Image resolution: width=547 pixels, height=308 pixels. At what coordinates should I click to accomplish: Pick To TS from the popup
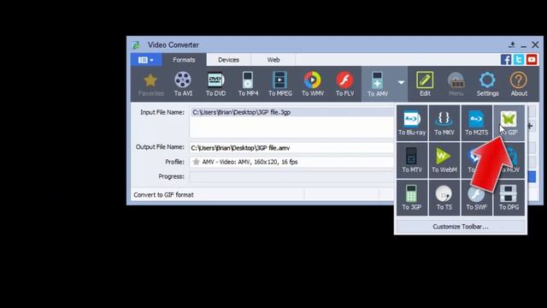pyautogui.click(x=444, y=198)
